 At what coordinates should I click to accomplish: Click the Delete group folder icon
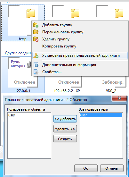[x=36, y=39]
